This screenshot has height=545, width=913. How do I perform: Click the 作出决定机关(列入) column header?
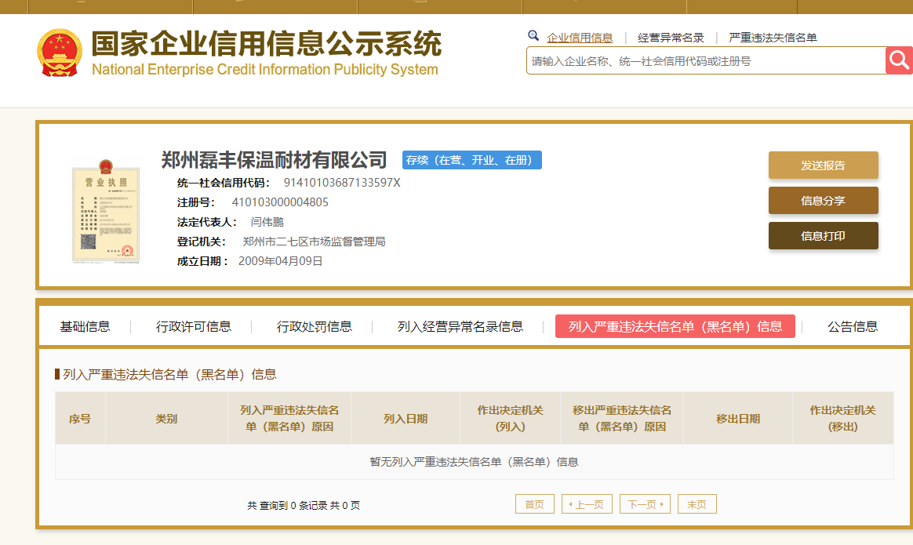(x=510, y=419)
